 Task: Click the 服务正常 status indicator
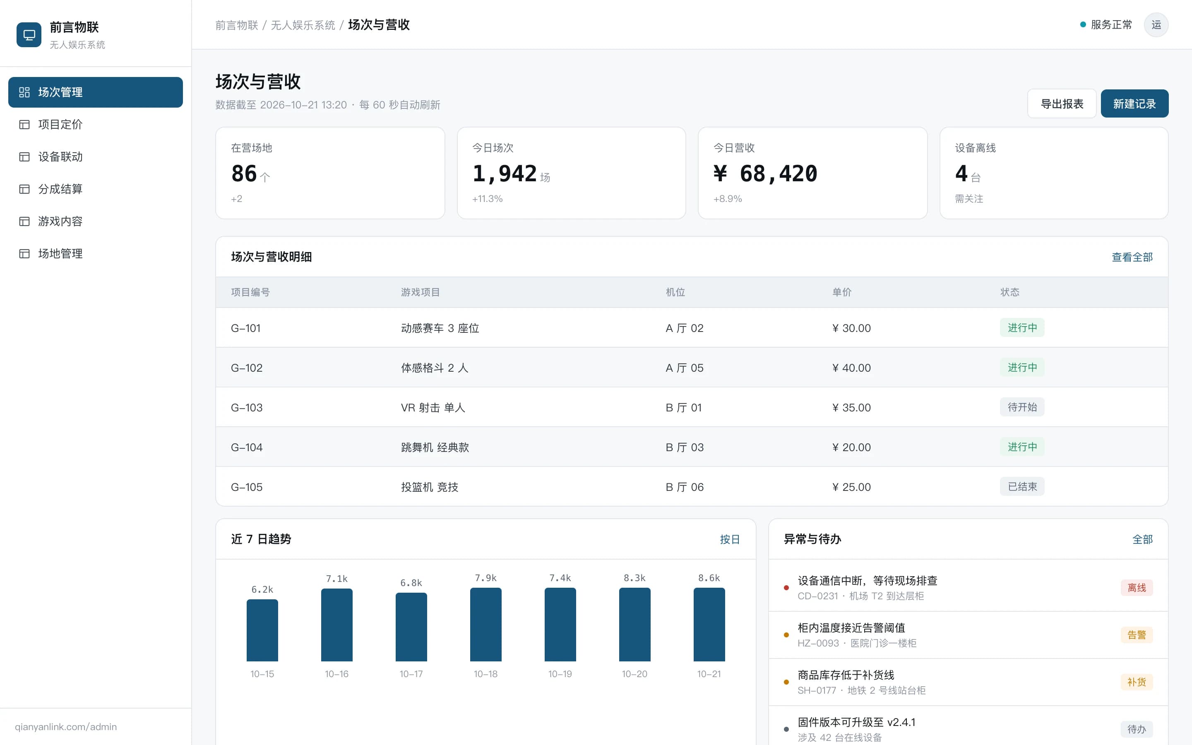(x=1106, y=25)
